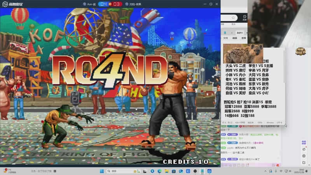Select the 新建文 tab in Notepad
This screenshot has height=175, width=311.
point(240,33)
